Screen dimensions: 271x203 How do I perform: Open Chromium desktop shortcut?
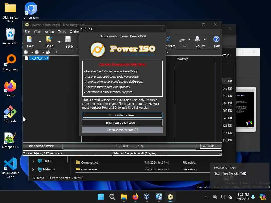click(x=31, y=11)
